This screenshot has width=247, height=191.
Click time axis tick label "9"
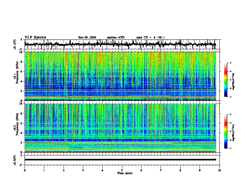(x=200, y=170)
